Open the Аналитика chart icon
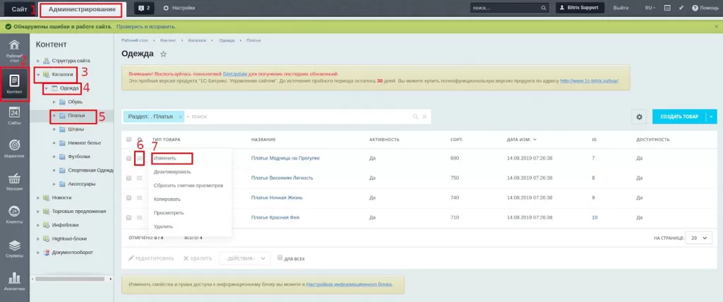 tap(14, 280)
